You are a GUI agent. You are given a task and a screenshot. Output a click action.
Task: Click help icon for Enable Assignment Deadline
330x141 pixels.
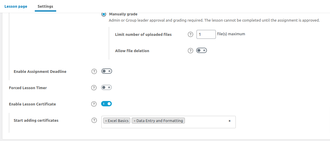coord(94,71)
